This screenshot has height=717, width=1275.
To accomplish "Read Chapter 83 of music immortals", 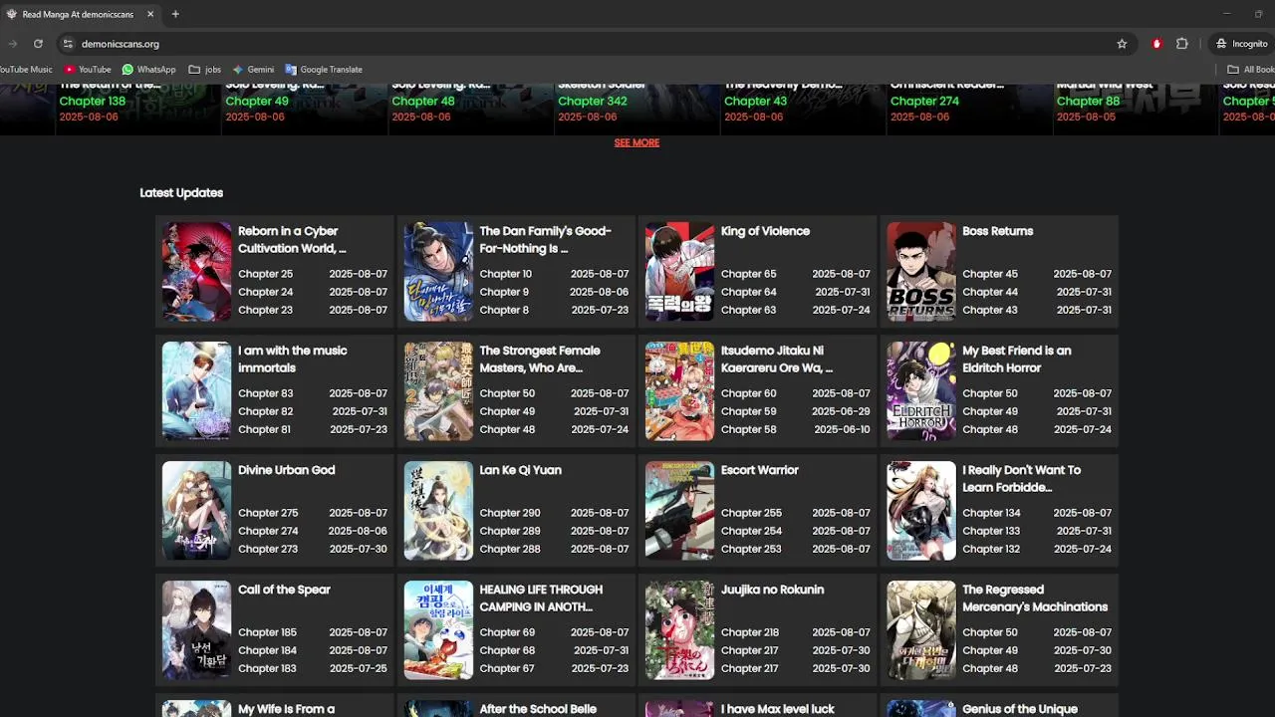I will coord(265,393).
